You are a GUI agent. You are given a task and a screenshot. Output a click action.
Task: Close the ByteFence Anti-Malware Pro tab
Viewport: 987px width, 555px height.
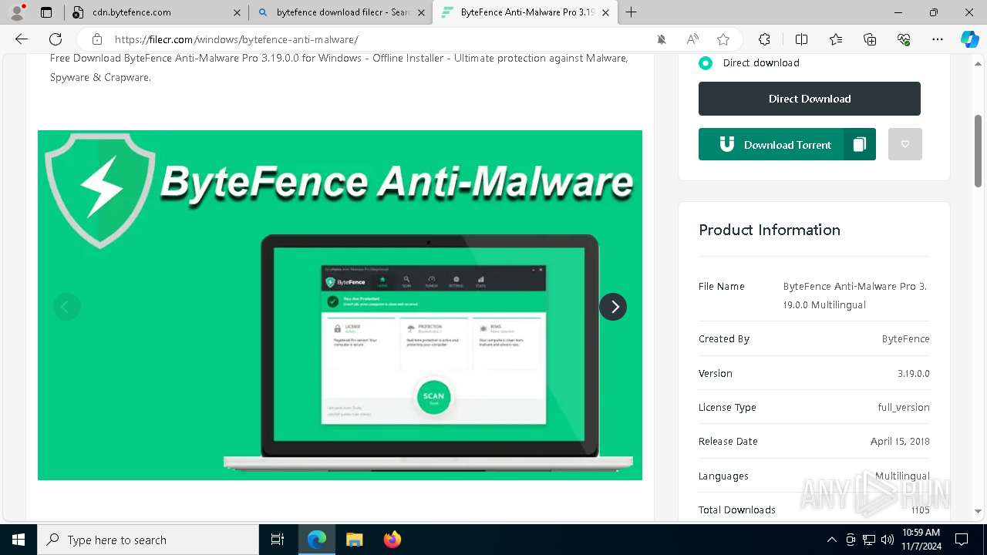606,12
